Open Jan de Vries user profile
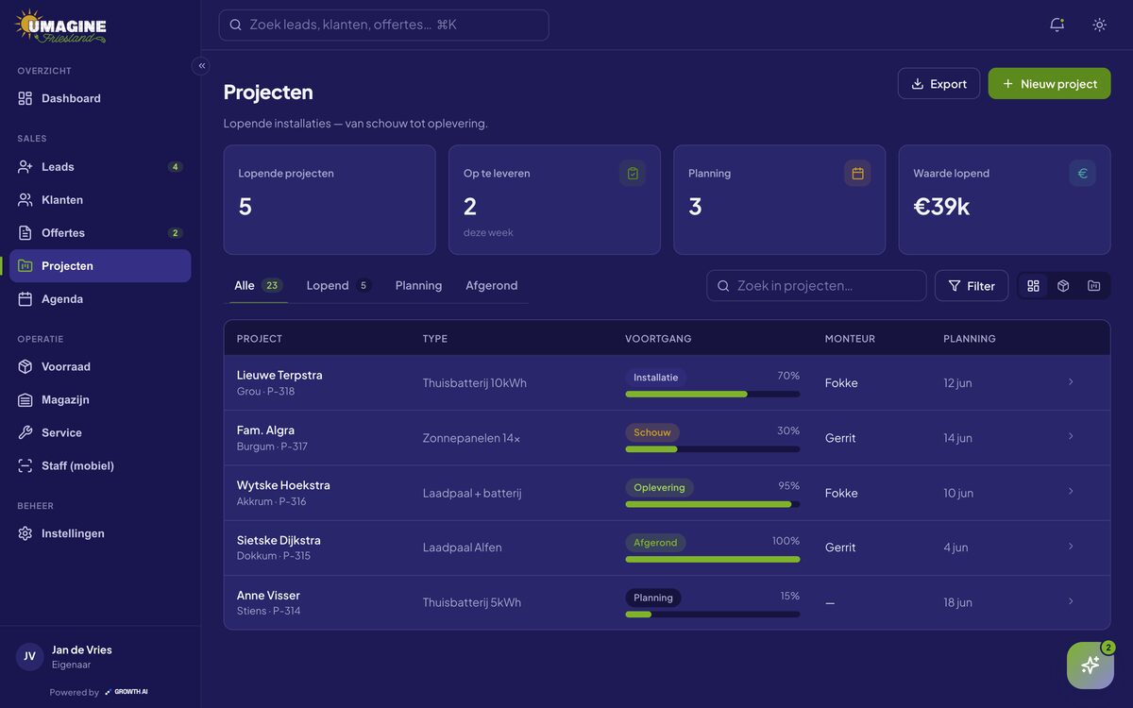This screenshot has height=708, width=1133. tap(100, 657)
